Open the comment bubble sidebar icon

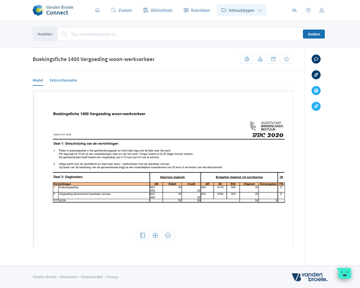(316, 59)
